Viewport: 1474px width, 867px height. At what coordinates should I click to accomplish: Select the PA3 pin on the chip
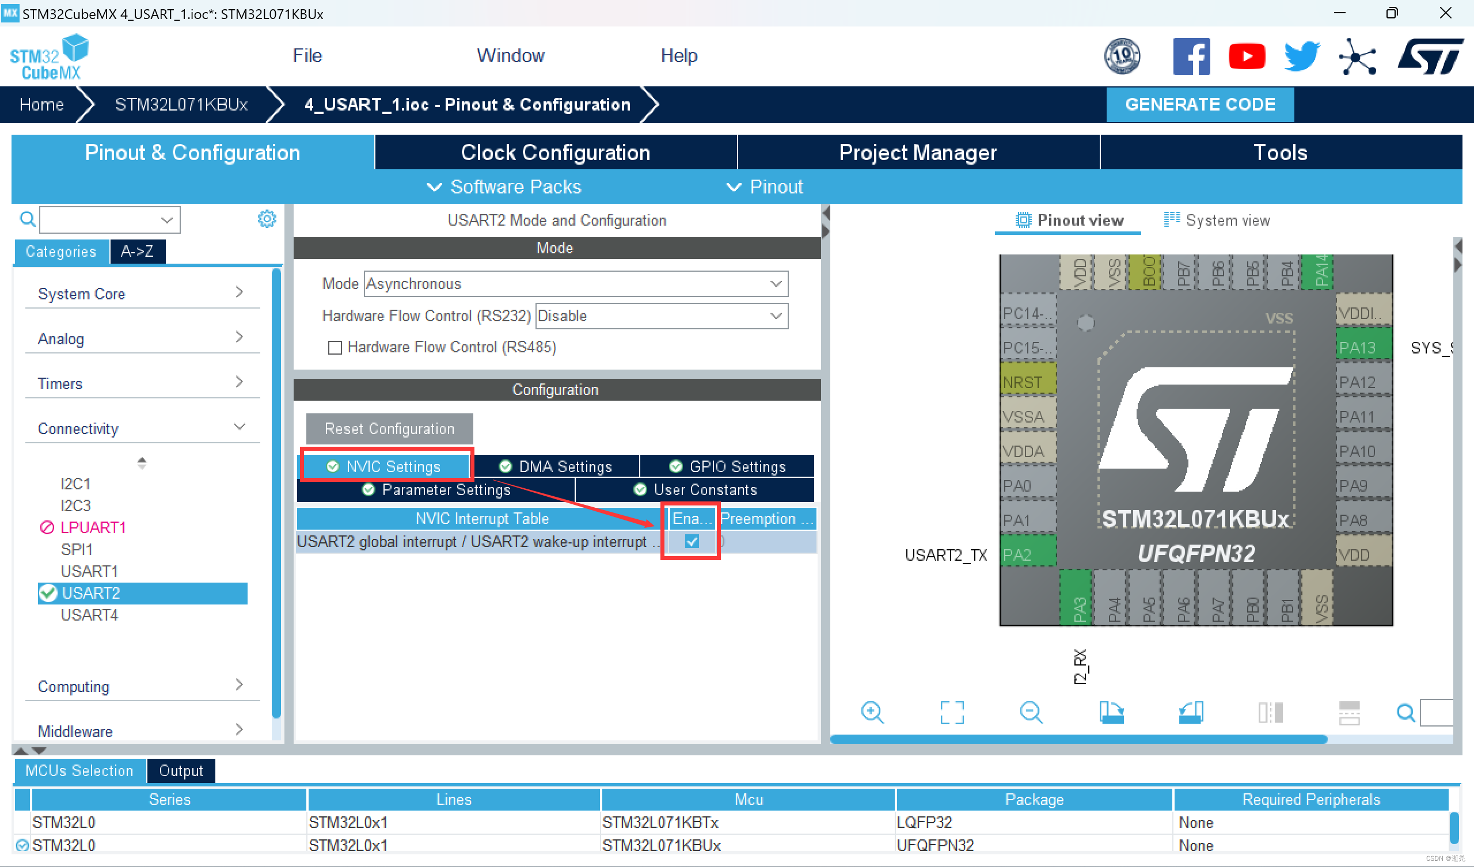[x=1075, y=599]
